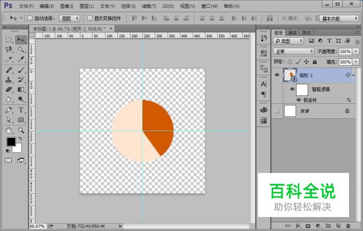Select the Gradient tool
The height and width of the screenshot is (231, 363).
(x=21, y=89)
